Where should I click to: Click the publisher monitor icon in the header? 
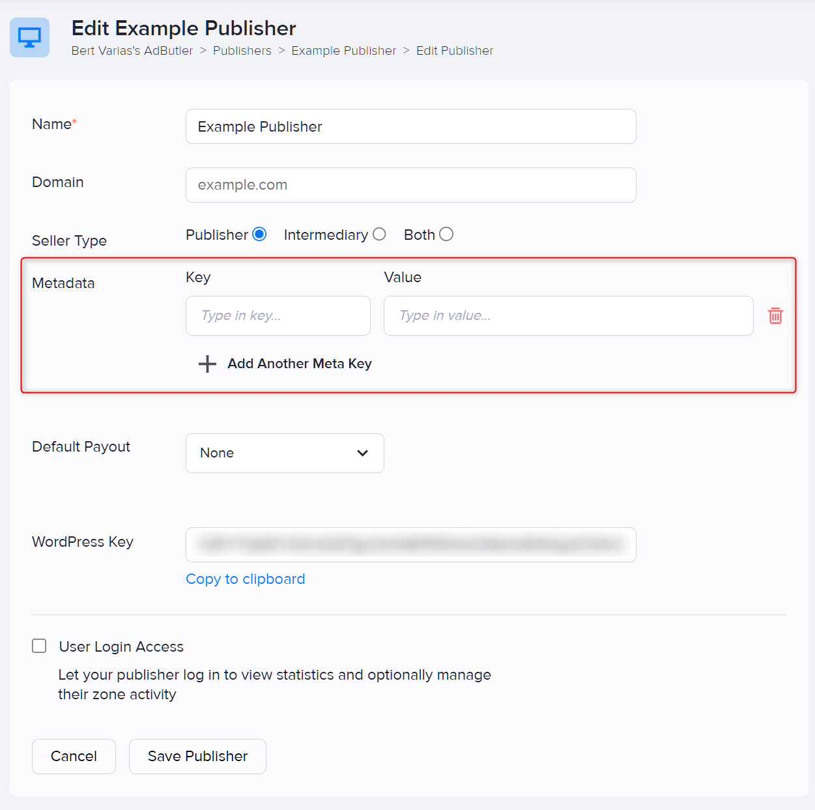29,38
